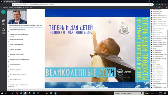This screenshot has height=95, width=168.
Task: Open the tab manager icon in titlebar
Action: click(x=149, y=1)
